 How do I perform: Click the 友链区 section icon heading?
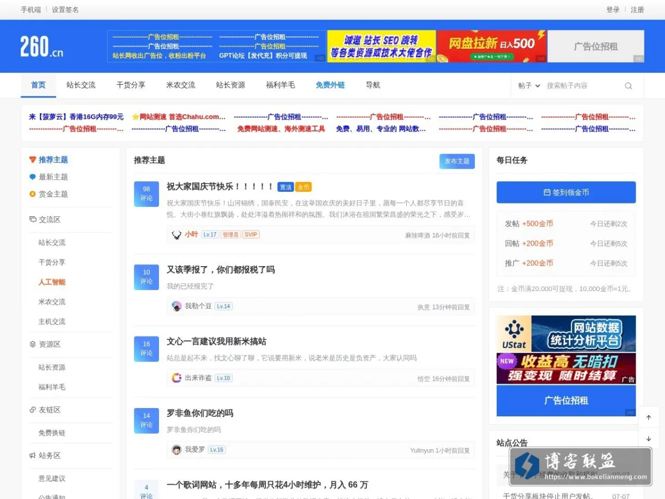[45, 410]
